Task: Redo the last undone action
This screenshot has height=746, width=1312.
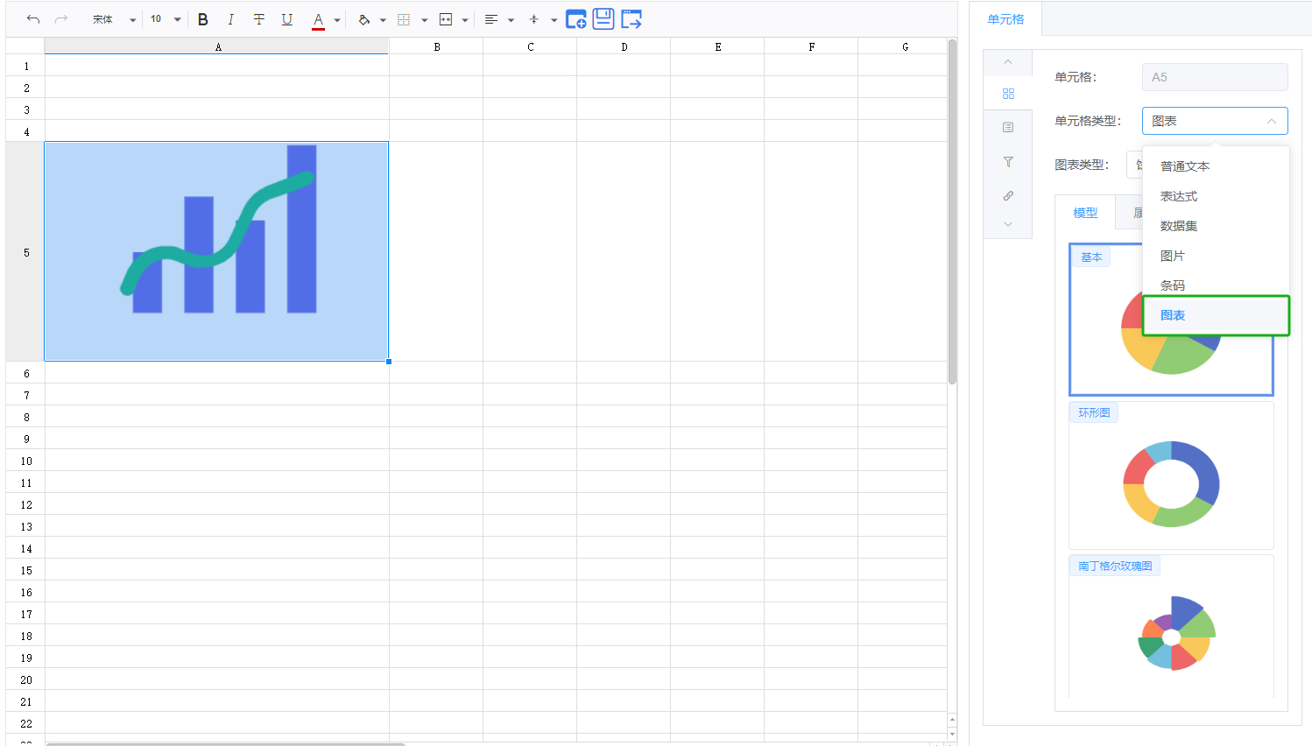Action: tap(60, 19)
